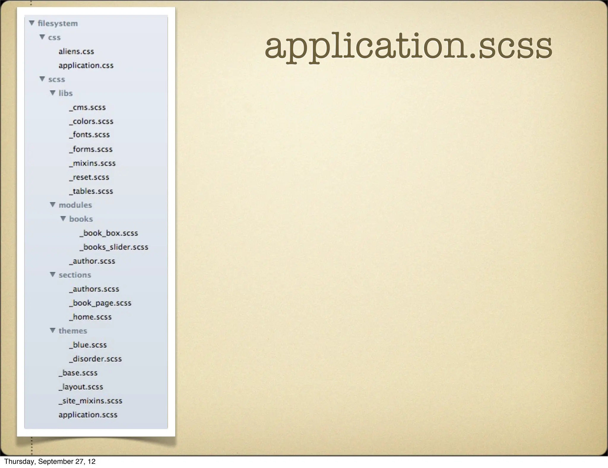This screenshot has height=468, width=608.
Task: Select the scss folder label
Action: click(x=57, y=79)
